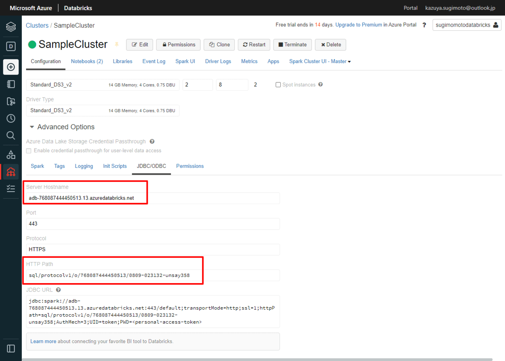This screenshot has width=505, height=361.
Task: Click the Protocol field showing HTTPS
Action: tap(153, 250)
